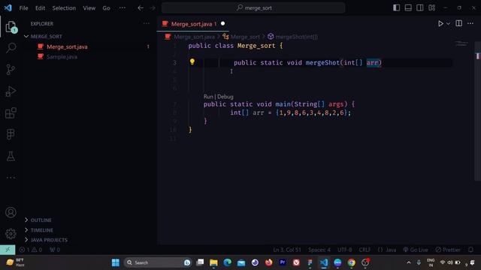Start Go Live server
Image resolution: width=481 pixels, height=270 pixels.
coord(416,250)
